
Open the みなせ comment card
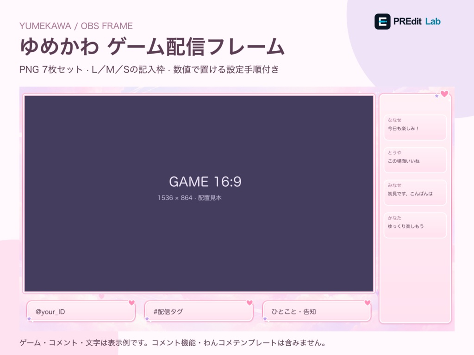415,192
